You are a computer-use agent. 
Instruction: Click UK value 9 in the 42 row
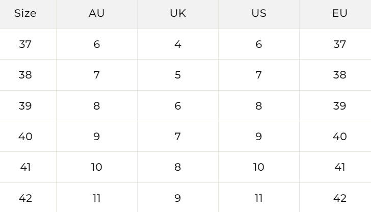coord(177,198)
